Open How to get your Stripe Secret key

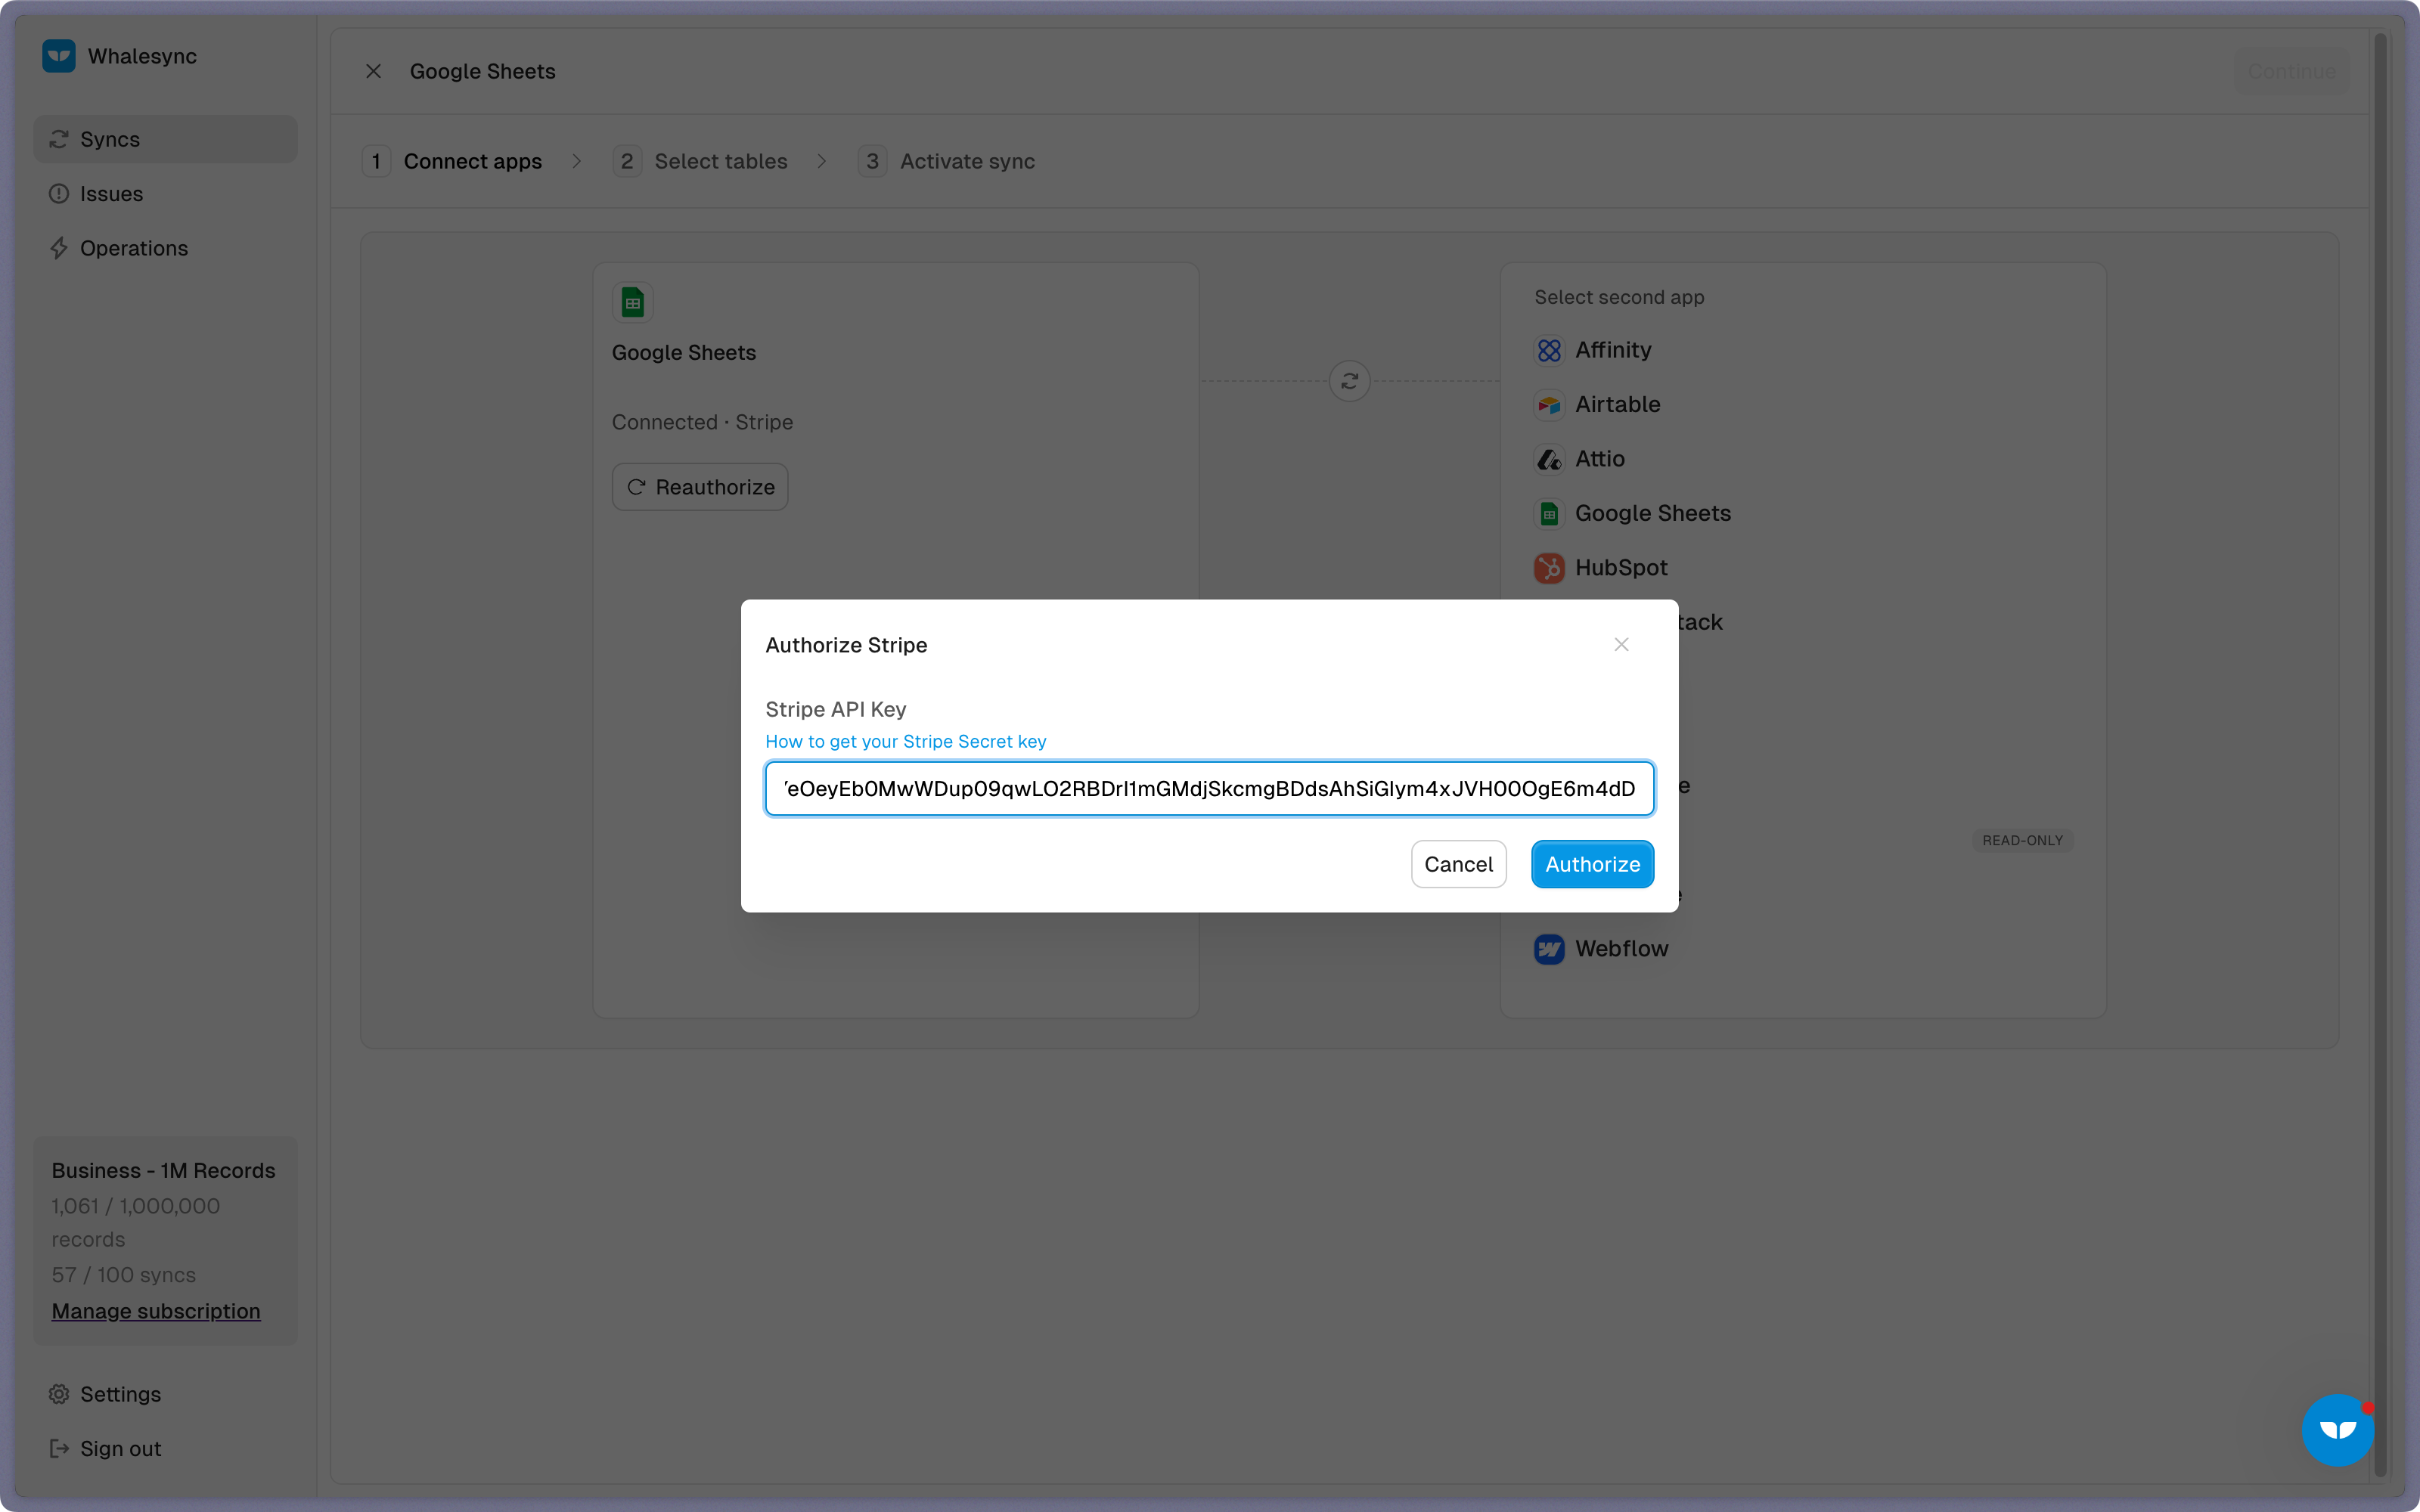tap(906, 741)
